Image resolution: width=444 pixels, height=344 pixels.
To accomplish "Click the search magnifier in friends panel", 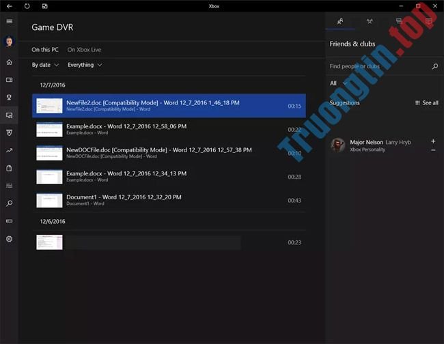I will click(435, 66).
